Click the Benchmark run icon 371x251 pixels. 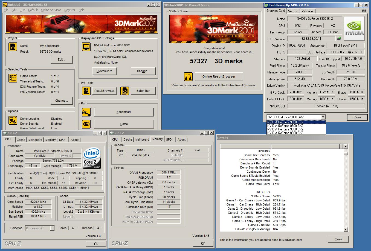click(x=86, y=112)
